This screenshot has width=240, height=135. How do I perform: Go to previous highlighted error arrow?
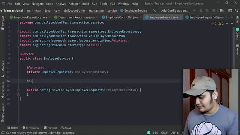227,24
